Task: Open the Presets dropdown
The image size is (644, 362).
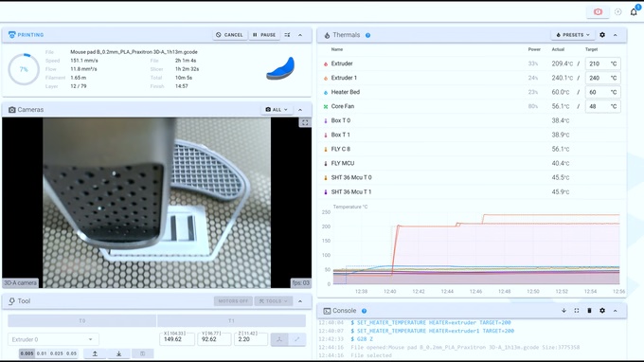Action: 573,35
